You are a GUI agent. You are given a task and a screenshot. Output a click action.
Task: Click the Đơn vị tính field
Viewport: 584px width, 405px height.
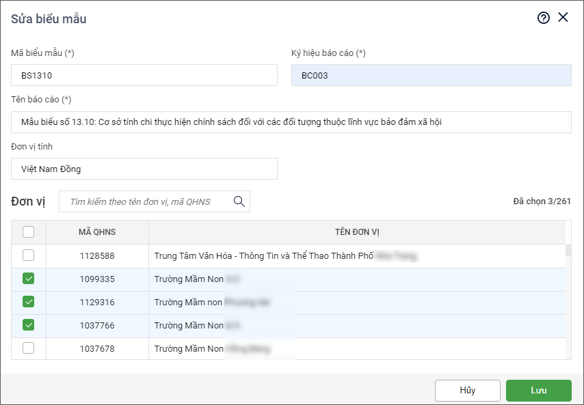point(144,169)
